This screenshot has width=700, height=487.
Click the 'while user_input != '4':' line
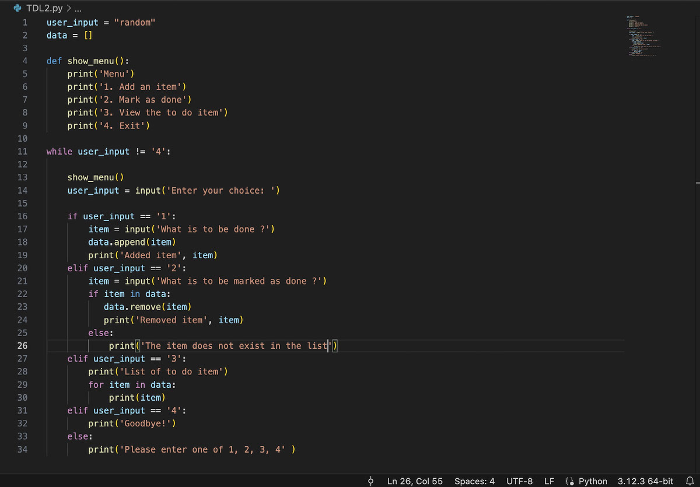point(108,152)
